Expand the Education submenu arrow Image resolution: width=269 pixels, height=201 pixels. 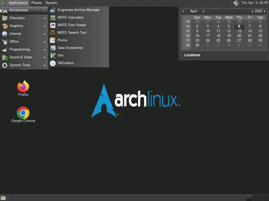45,18
